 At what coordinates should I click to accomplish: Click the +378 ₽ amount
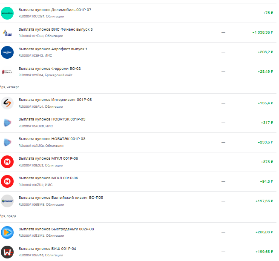pos(267,162)
